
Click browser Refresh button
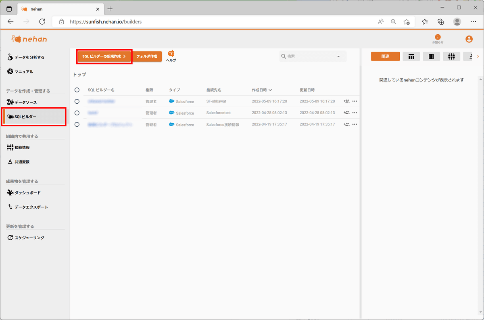pos(43,22)
